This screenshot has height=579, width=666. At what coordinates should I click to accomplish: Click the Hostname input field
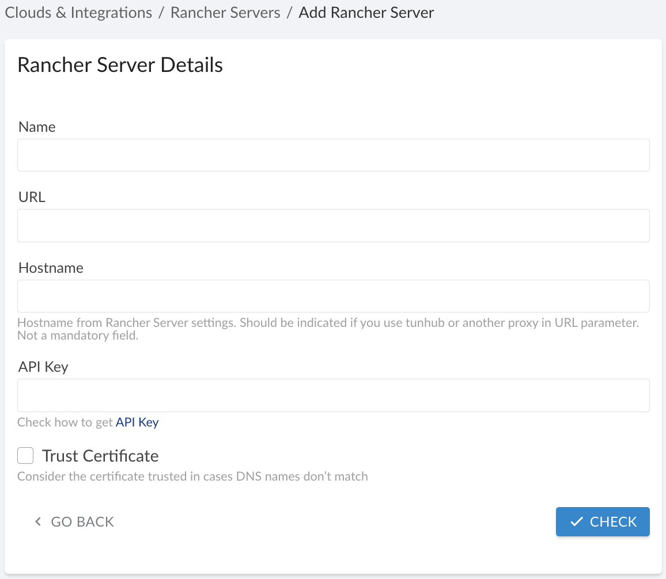point(333,296)
